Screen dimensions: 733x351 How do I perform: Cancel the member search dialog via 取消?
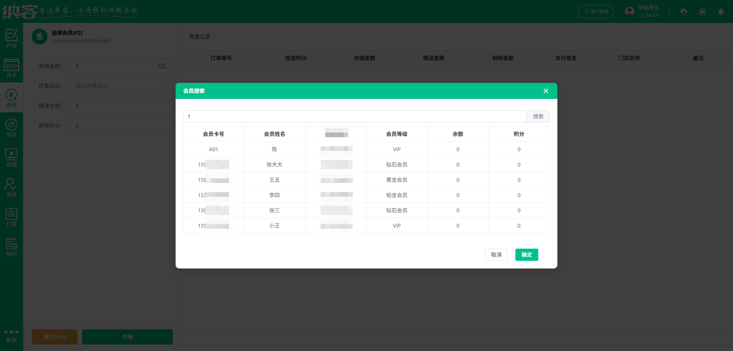[496, 255]
